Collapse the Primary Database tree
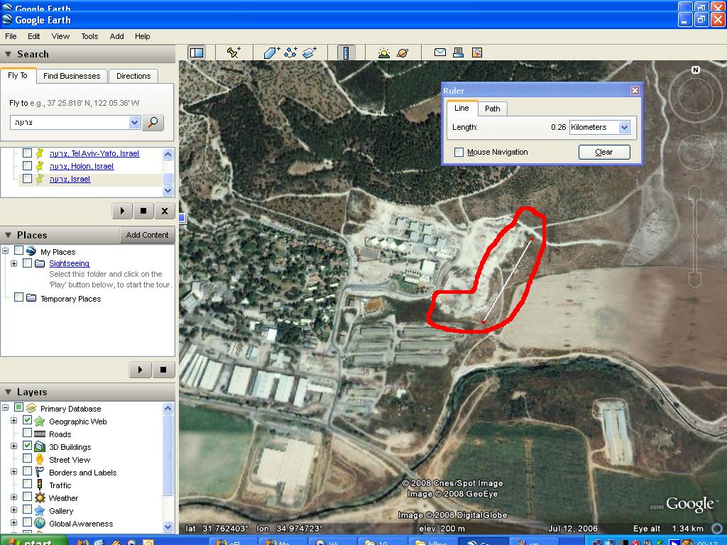Viewport: 727px width, 545px height. point(5,408)
